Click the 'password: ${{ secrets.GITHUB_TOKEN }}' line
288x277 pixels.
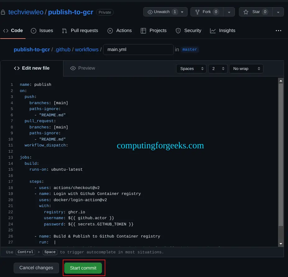tap(89, 224)
